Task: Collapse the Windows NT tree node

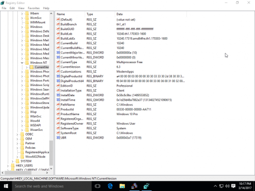Action: click(22, 63)
